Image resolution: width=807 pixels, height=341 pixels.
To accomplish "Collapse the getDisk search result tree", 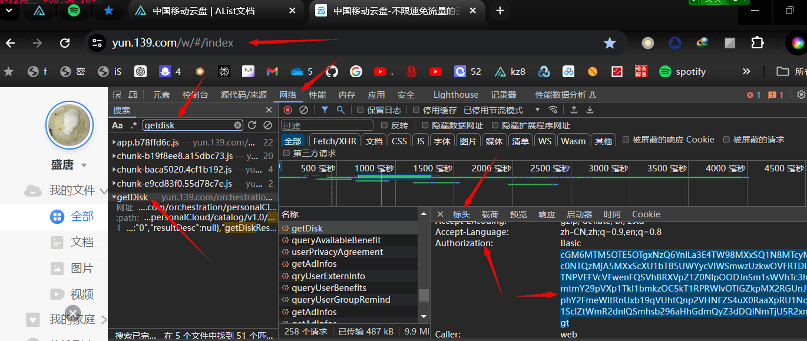I will pyautogui.click(x=114, y=197).
